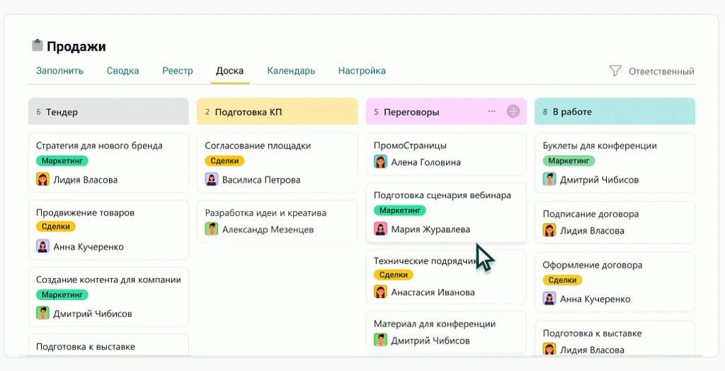Click Алена Головина avatar icon
Viewport: 725px width, 371px height.
coord(380,162)
